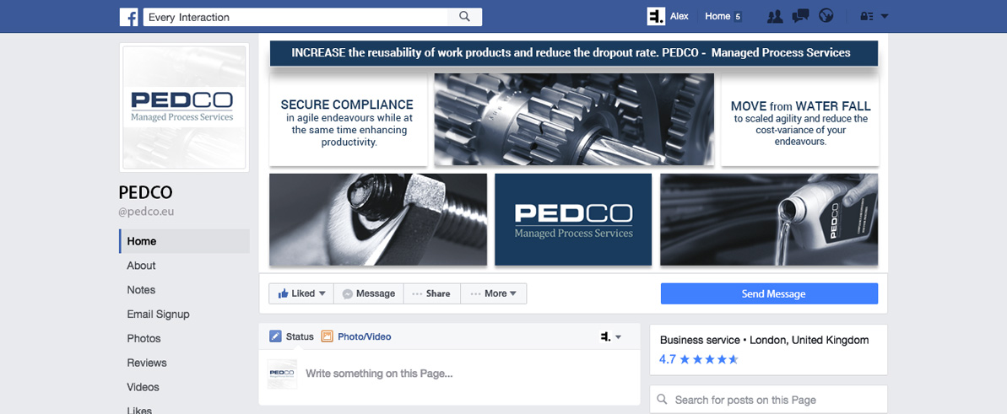This screenshot has height=414, width=1007.
Task: Click Search for posts on this Page field
Action: pos(769,400)
